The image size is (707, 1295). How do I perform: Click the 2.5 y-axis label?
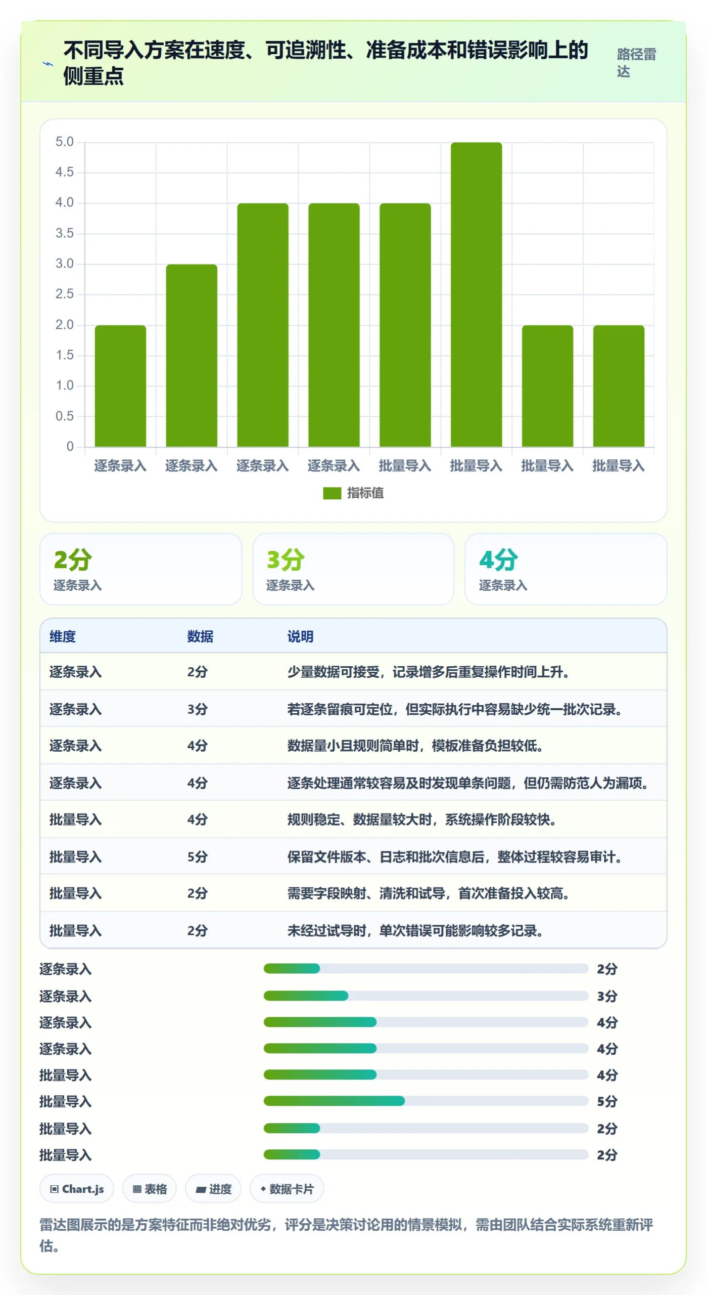(65, 294)
